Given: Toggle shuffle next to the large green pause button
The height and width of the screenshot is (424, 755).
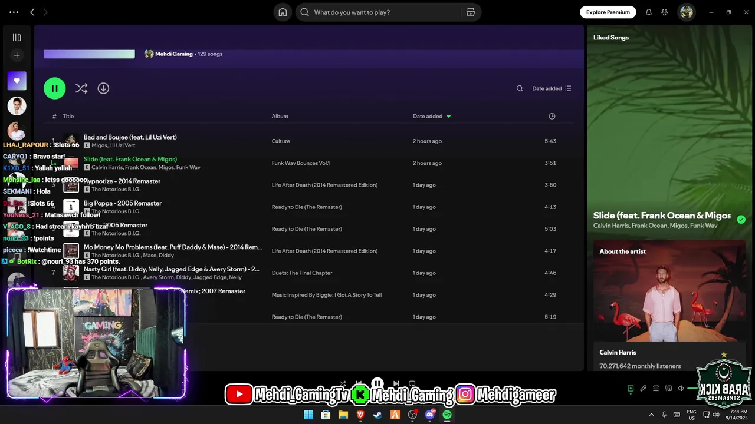Looking at the screenshot, I should point(81,88).
